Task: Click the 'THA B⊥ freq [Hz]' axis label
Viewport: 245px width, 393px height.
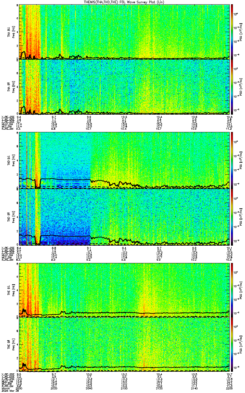Action: pos(11,32)
